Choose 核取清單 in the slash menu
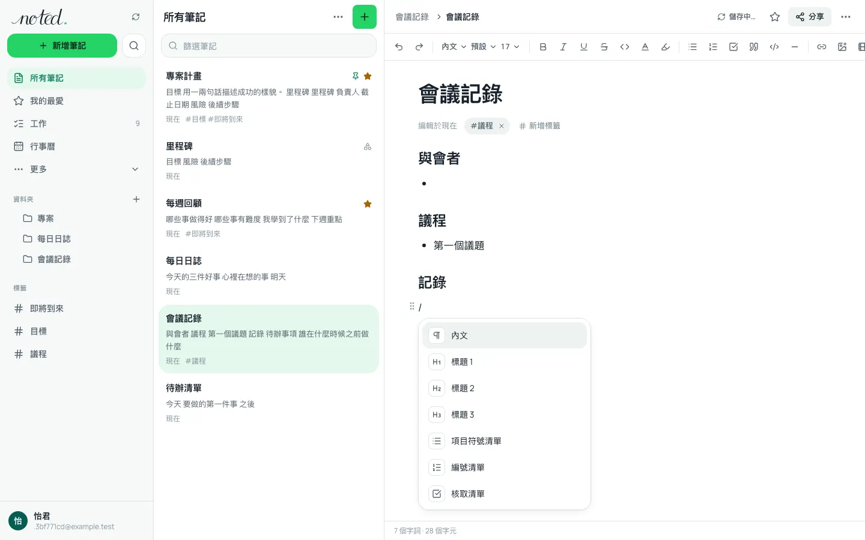865x540 pixels. [x=505, y=494]
